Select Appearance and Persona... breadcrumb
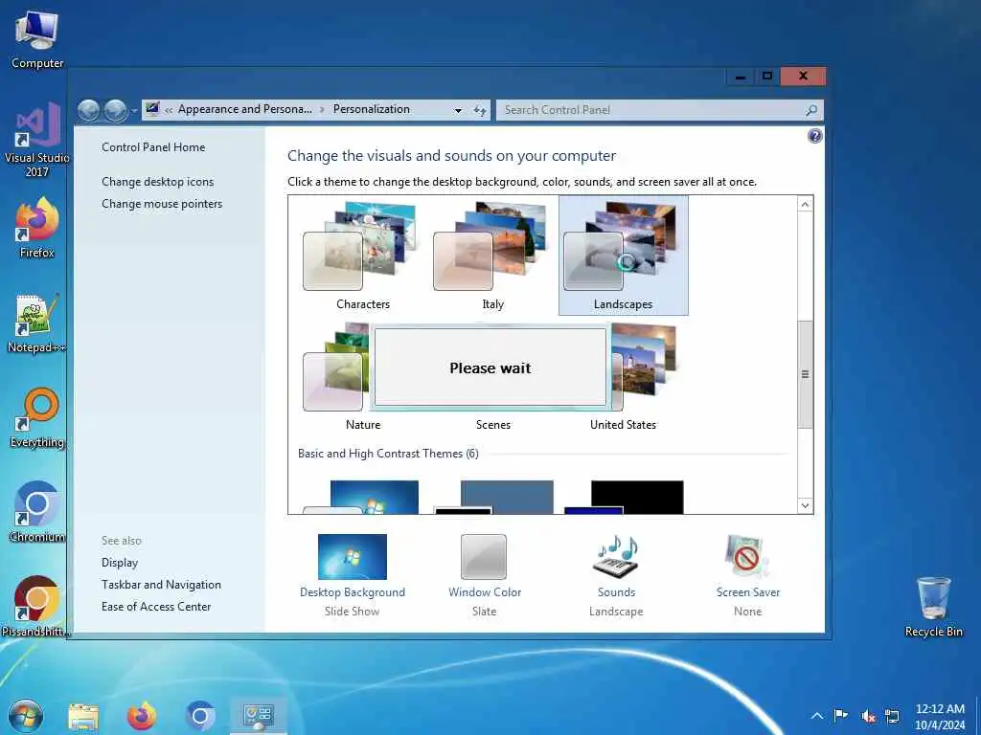 coord(244,109)
